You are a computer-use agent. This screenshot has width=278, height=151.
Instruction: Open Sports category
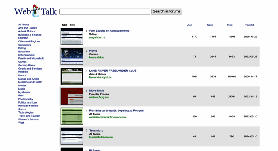[22, 109]
